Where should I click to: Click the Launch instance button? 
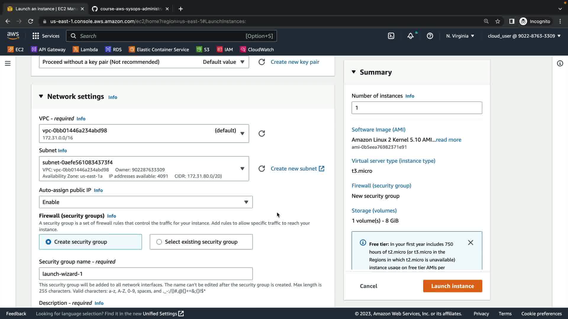pos(452,286)
